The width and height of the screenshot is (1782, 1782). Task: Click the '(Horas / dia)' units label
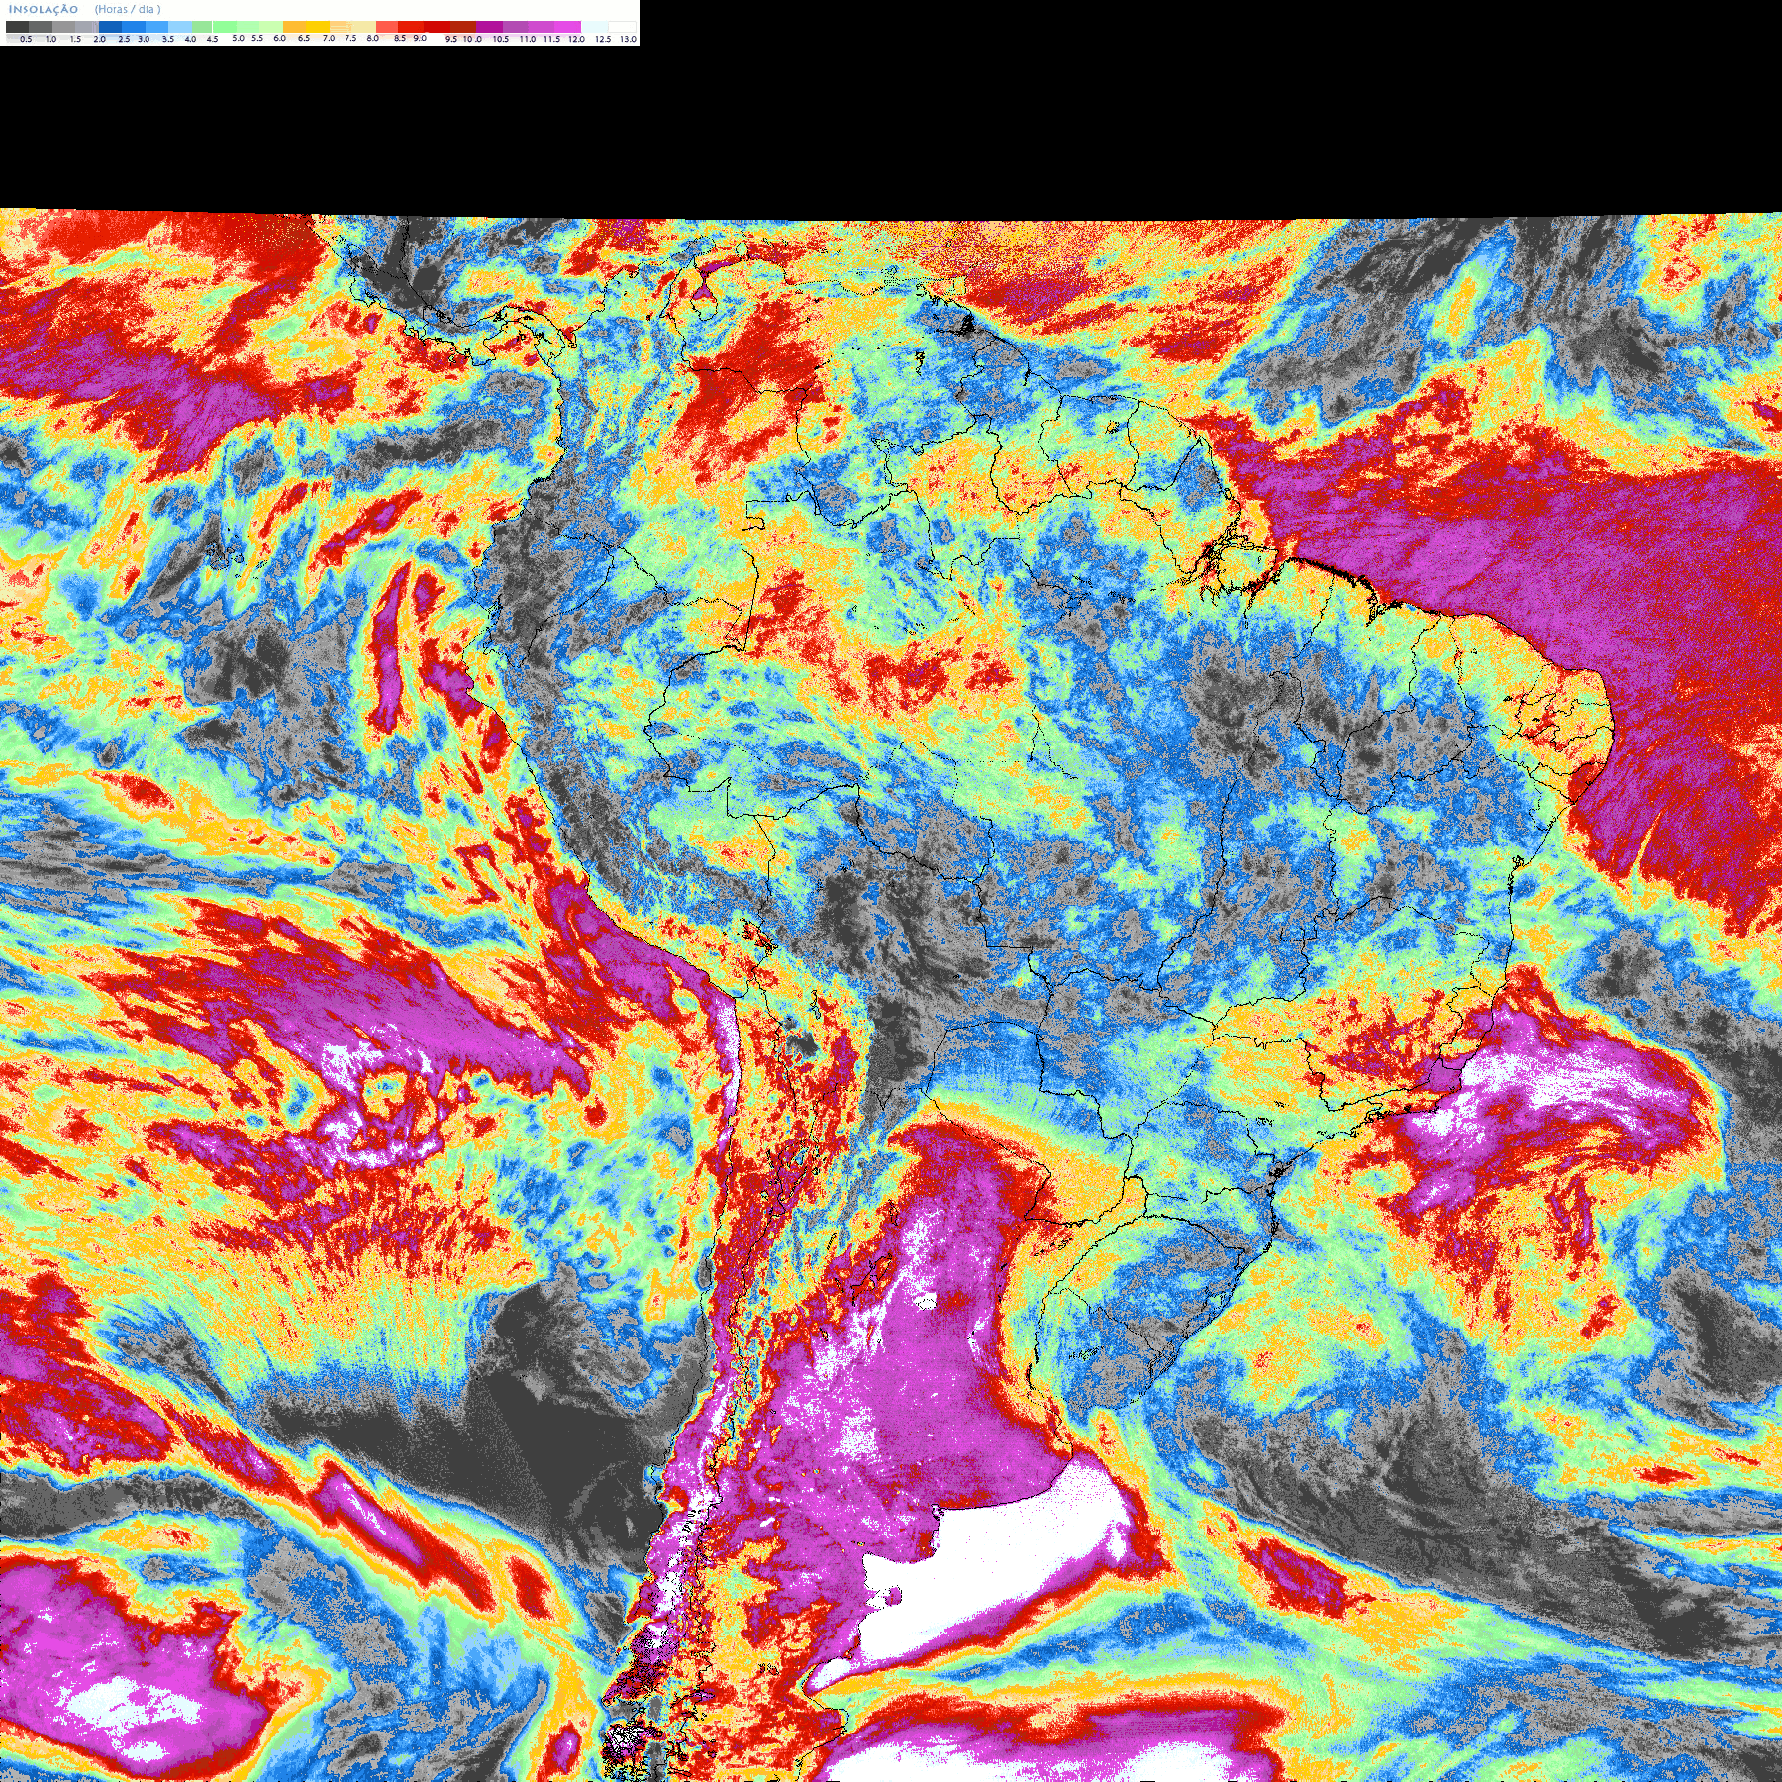[x=128, y=9]
